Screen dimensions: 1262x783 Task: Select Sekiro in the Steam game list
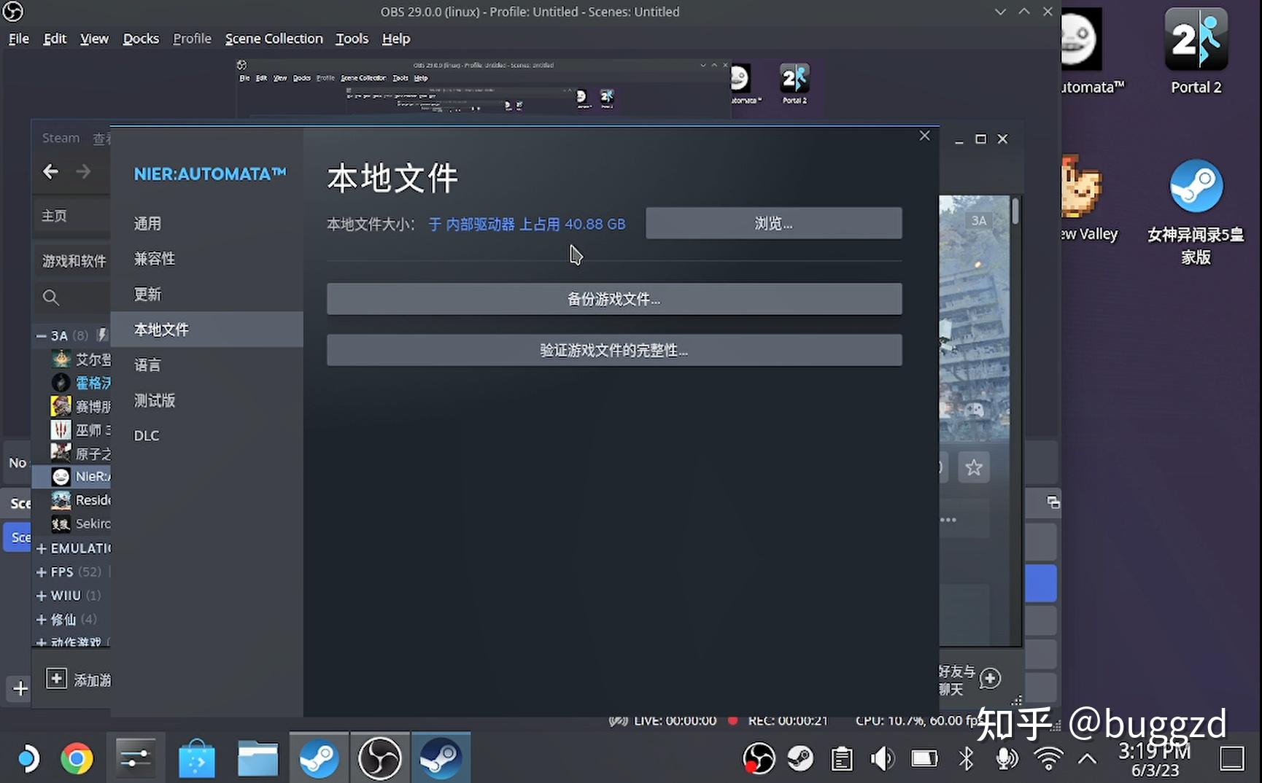click(x=90, y=523)
